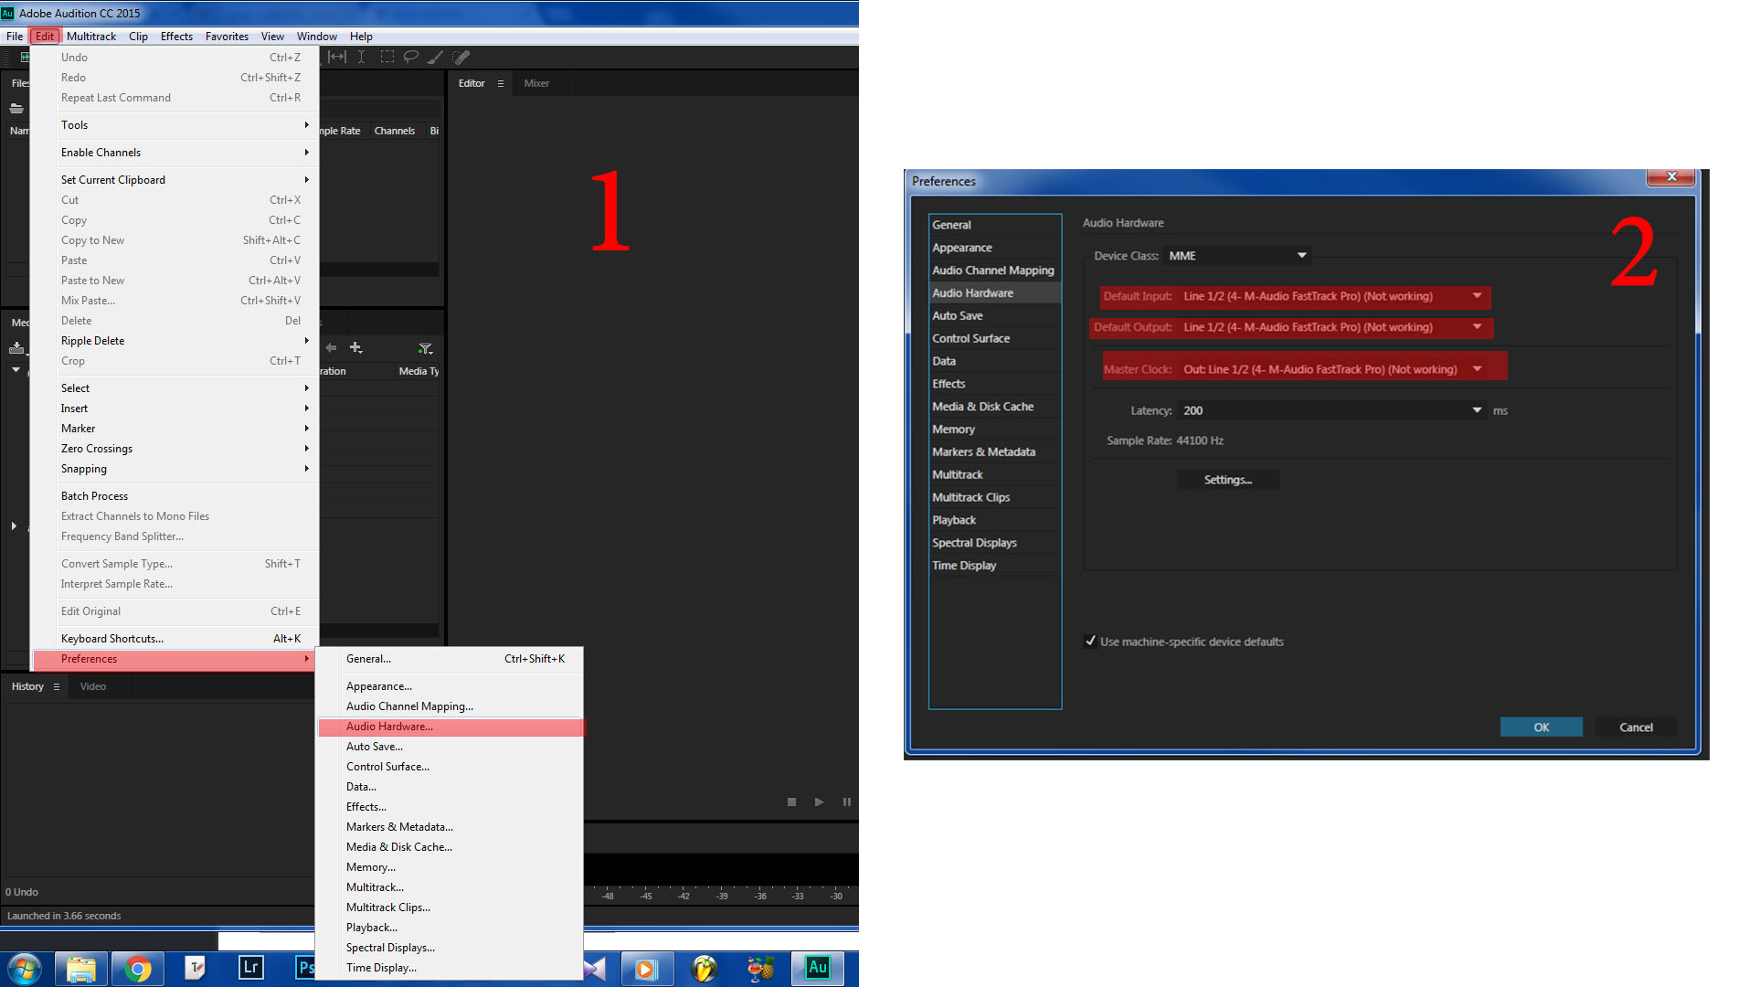This screenshot has width=1749, height=987.
Task: Close the Preferences dialog window
Action: pyautogui.click(x=1671, y=176)
